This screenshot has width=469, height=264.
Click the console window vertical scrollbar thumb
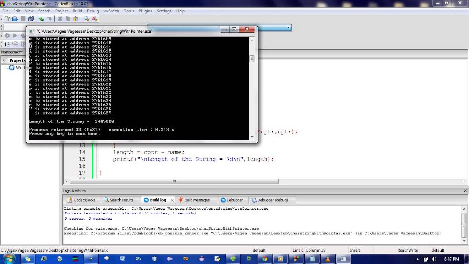[x=252, y=59]
